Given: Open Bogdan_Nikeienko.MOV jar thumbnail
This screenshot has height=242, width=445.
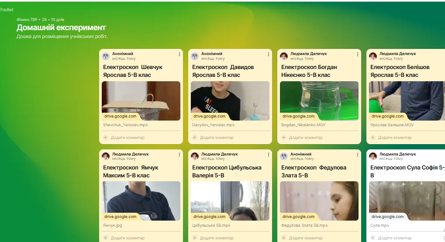Looking at the screenshot, I should 319,101.
